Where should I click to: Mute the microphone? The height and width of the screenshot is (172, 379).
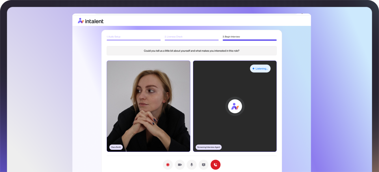coord(192,165)
